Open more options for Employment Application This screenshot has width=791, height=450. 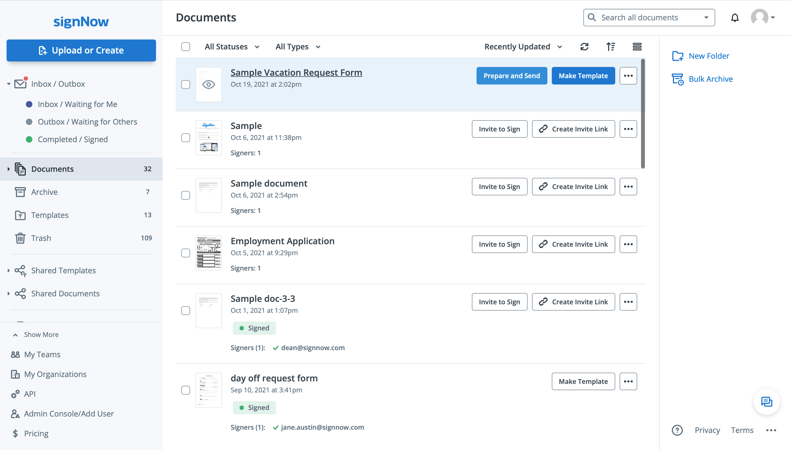coord(628,244)
